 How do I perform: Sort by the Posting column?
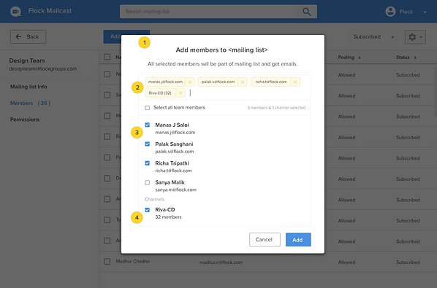click(x=349, y=58)
